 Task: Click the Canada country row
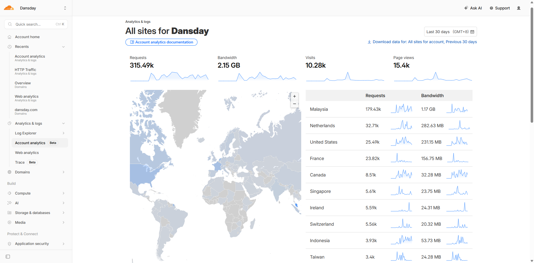click(389, 175)
